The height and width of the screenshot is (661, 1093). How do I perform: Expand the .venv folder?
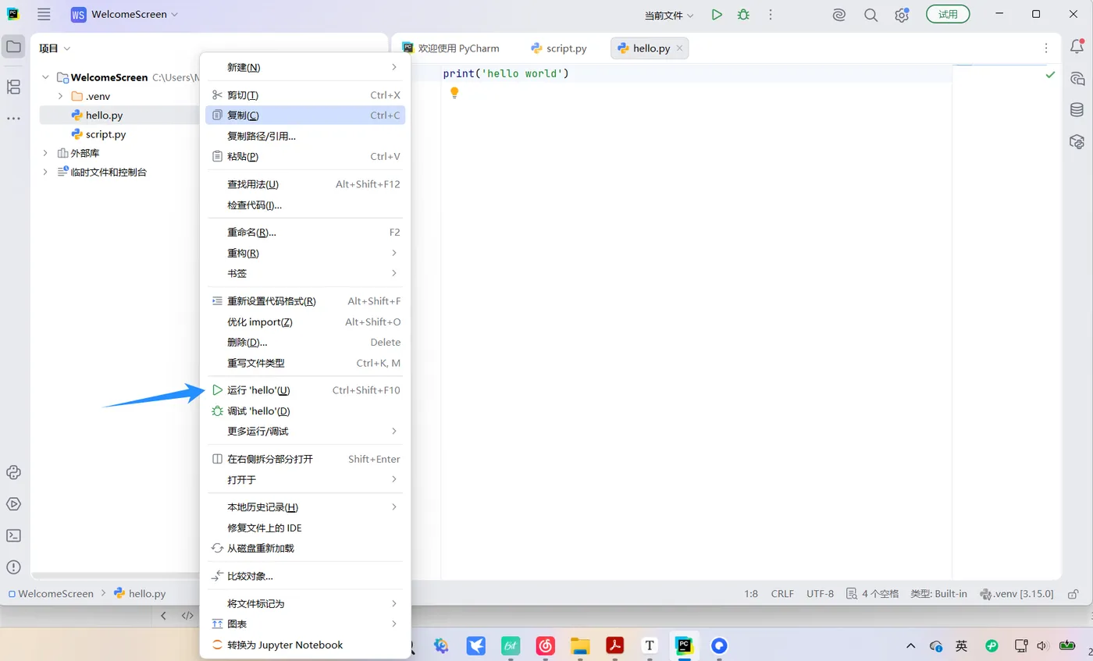(x=61, y=96)
